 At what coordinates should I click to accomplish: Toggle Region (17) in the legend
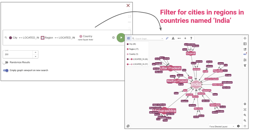(x=133, y=49)
